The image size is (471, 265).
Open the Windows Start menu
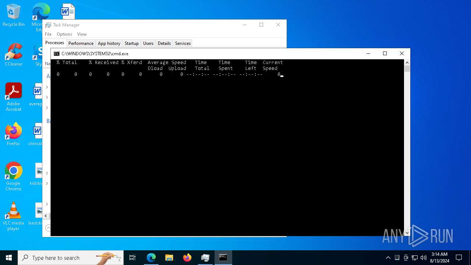click(x=9, y=258)
